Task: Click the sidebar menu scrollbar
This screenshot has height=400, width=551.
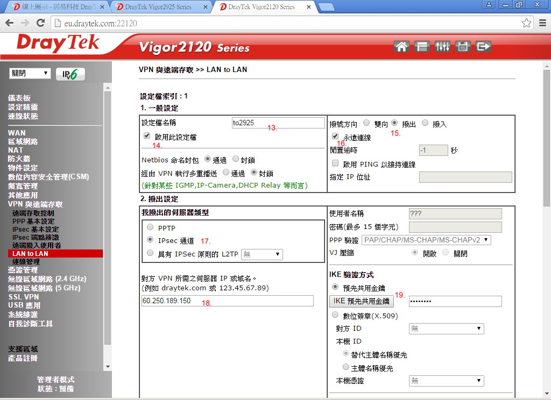Action: [108, 218]
